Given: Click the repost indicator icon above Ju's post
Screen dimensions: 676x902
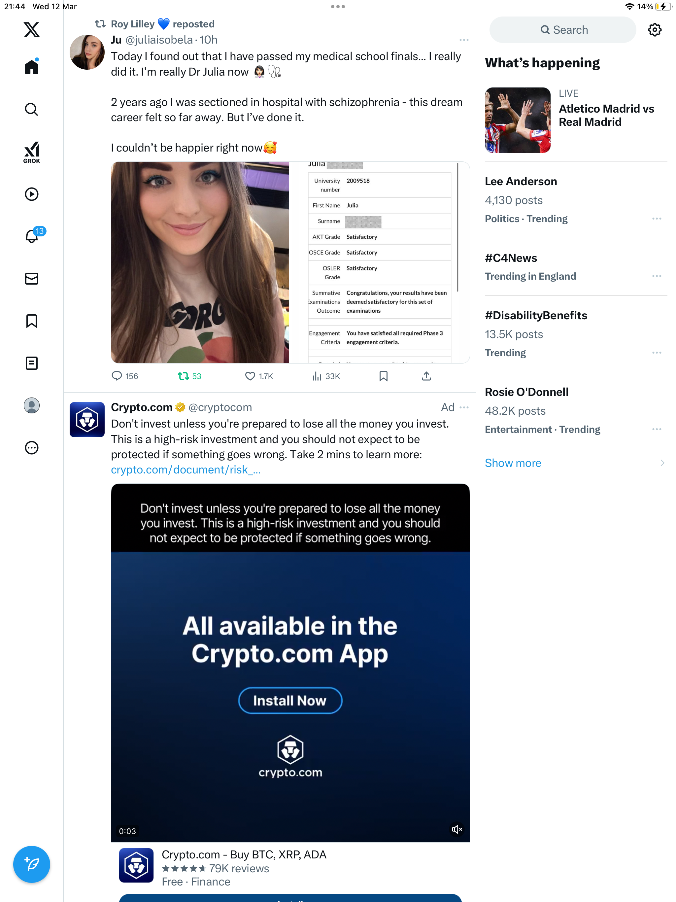Looking at the screenshot, I should click(100, 24).
